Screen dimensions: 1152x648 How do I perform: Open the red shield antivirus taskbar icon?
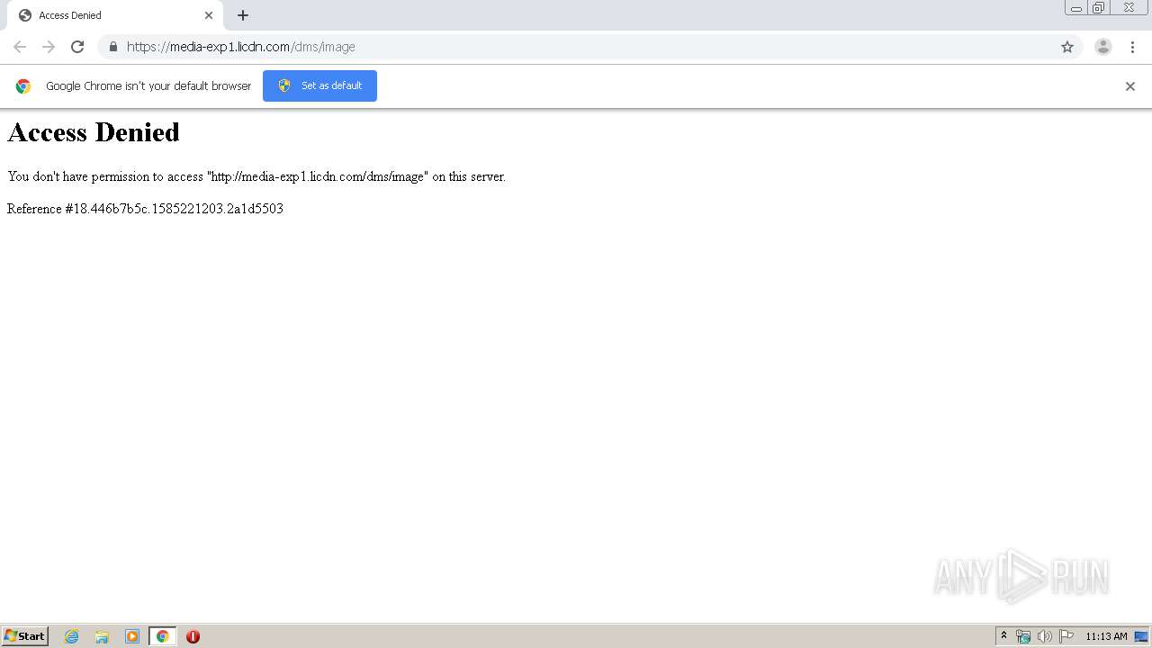[x=193, y=636]
